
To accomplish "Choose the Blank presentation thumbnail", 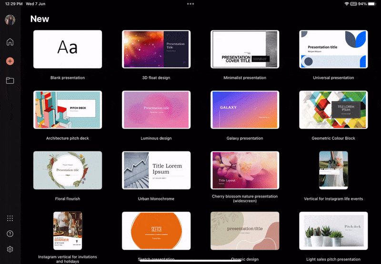I will (68, 49).
